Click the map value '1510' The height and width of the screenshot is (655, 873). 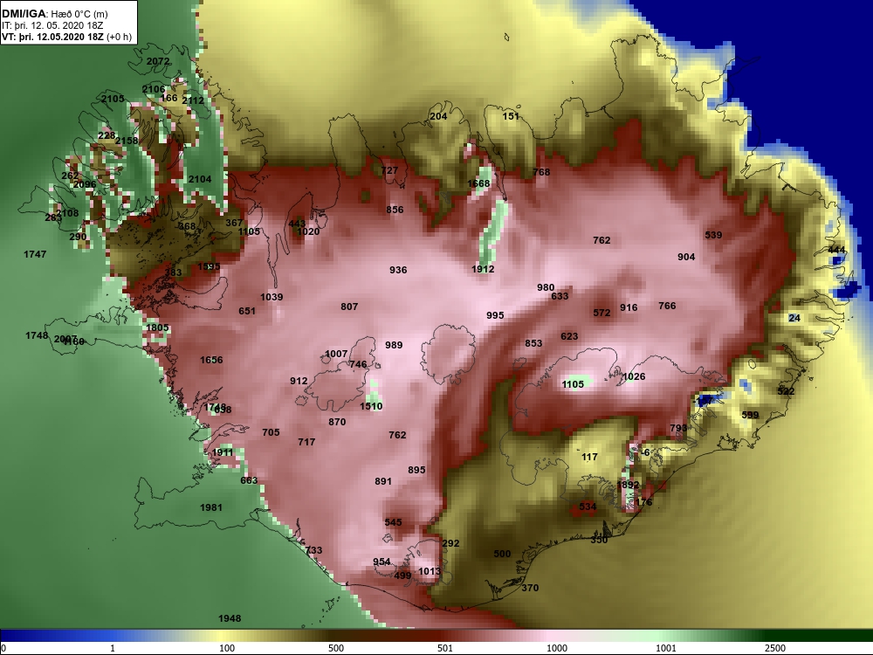(x=371, y=406)
